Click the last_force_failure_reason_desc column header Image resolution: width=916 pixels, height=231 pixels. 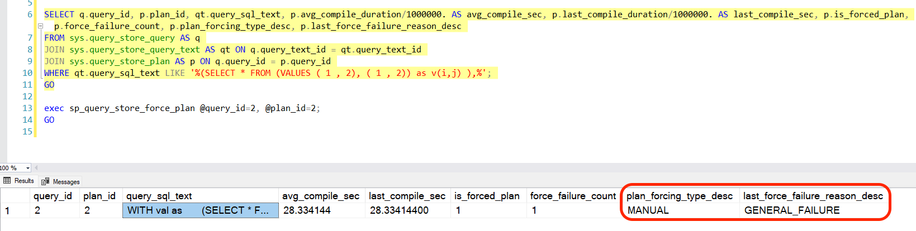pos(813,196)
